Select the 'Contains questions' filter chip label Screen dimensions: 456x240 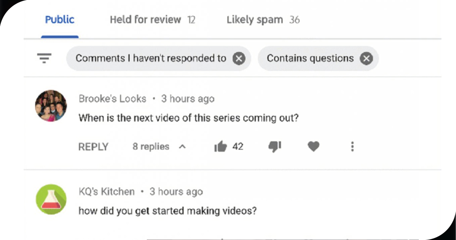[x=310, y=58]
